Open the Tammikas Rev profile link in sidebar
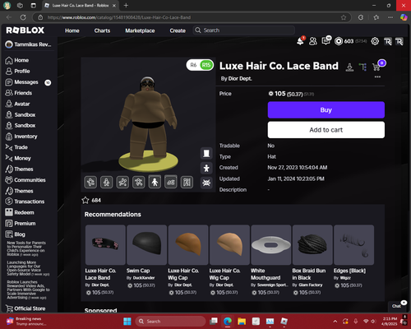This screenshot has width=411, height=329. point(28,44)
